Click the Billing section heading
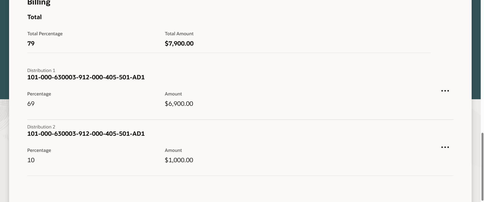The image size is (484, 202). (39, 3)
